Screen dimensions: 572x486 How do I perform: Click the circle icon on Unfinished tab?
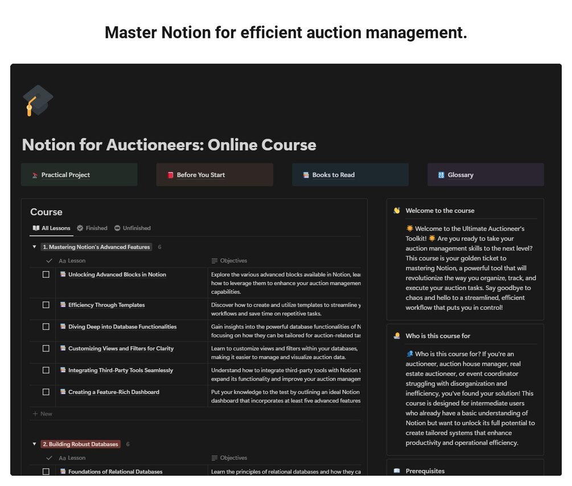(117, 228)
